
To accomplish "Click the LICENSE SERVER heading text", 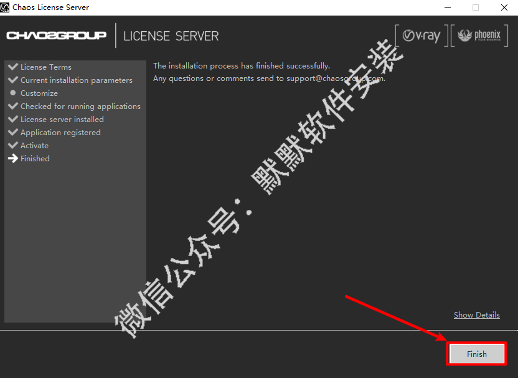I will [x=171, y=36].
